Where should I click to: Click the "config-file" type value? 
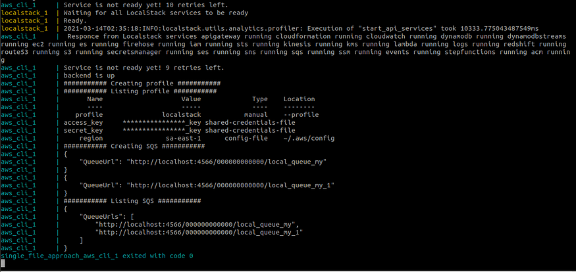[246, 139]
